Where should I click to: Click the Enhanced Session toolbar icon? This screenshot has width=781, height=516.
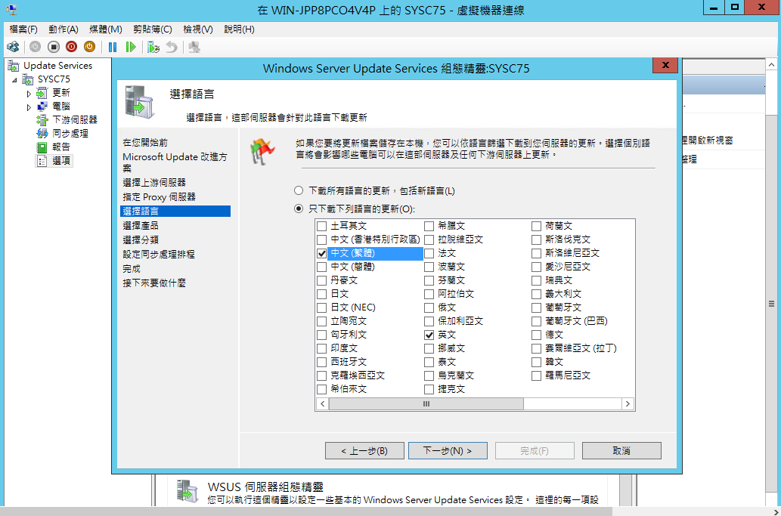[194, 48]
